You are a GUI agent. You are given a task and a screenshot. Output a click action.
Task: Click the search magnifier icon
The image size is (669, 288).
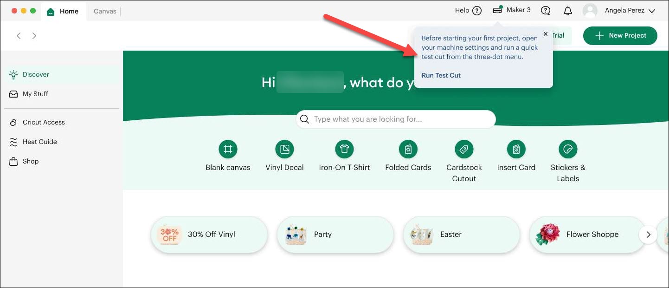[304, 119]
